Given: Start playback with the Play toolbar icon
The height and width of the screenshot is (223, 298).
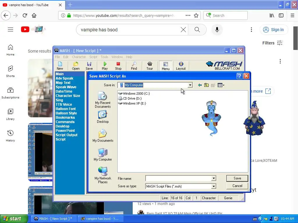Looking at the screenshot, I should (x=105, y=66).
